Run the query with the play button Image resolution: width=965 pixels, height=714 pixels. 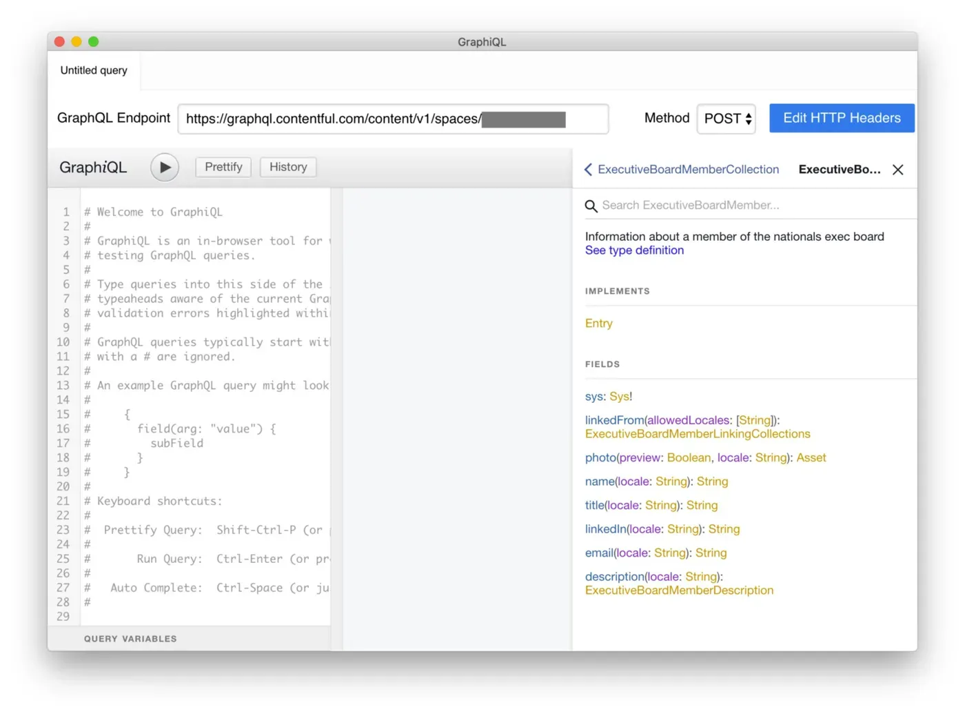(x=165, y=168)
